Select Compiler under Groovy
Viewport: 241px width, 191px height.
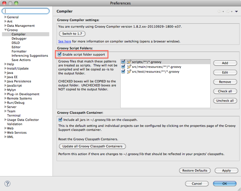(x=18, y=34)
